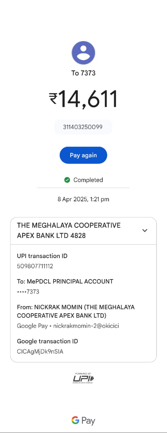
Task: Click the UPI transaction ID label
Action: click(x=42, y=256)
